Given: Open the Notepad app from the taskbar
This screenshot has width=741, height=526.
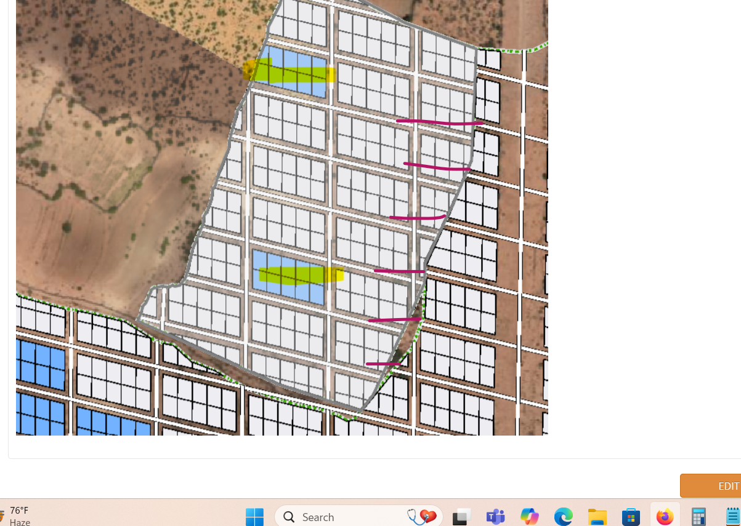Looking at the screenshot, I should (x=732, y=517).
